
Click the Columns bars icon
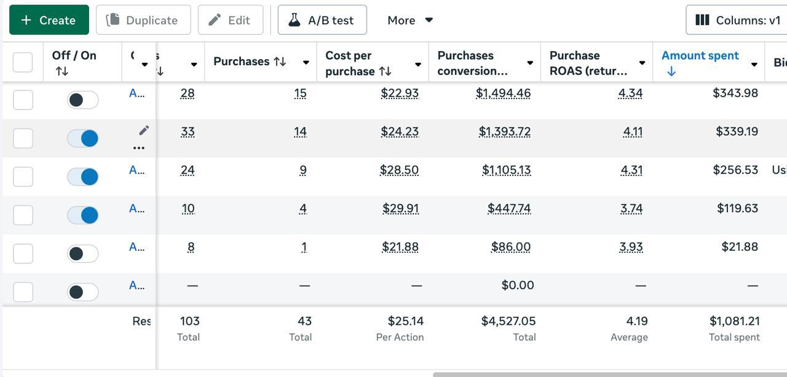click(x=702, y=20)
